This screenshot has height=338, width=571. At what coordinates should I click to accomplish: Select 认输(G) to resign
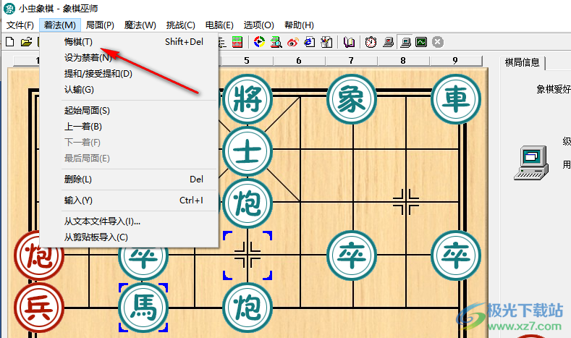pyautogui.click(x=129, y=90)
